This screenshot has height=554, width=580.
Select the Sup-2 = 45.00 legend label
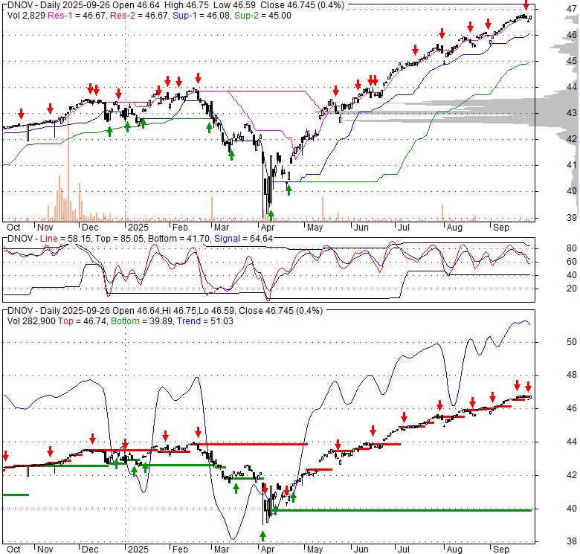pos(262,16)
